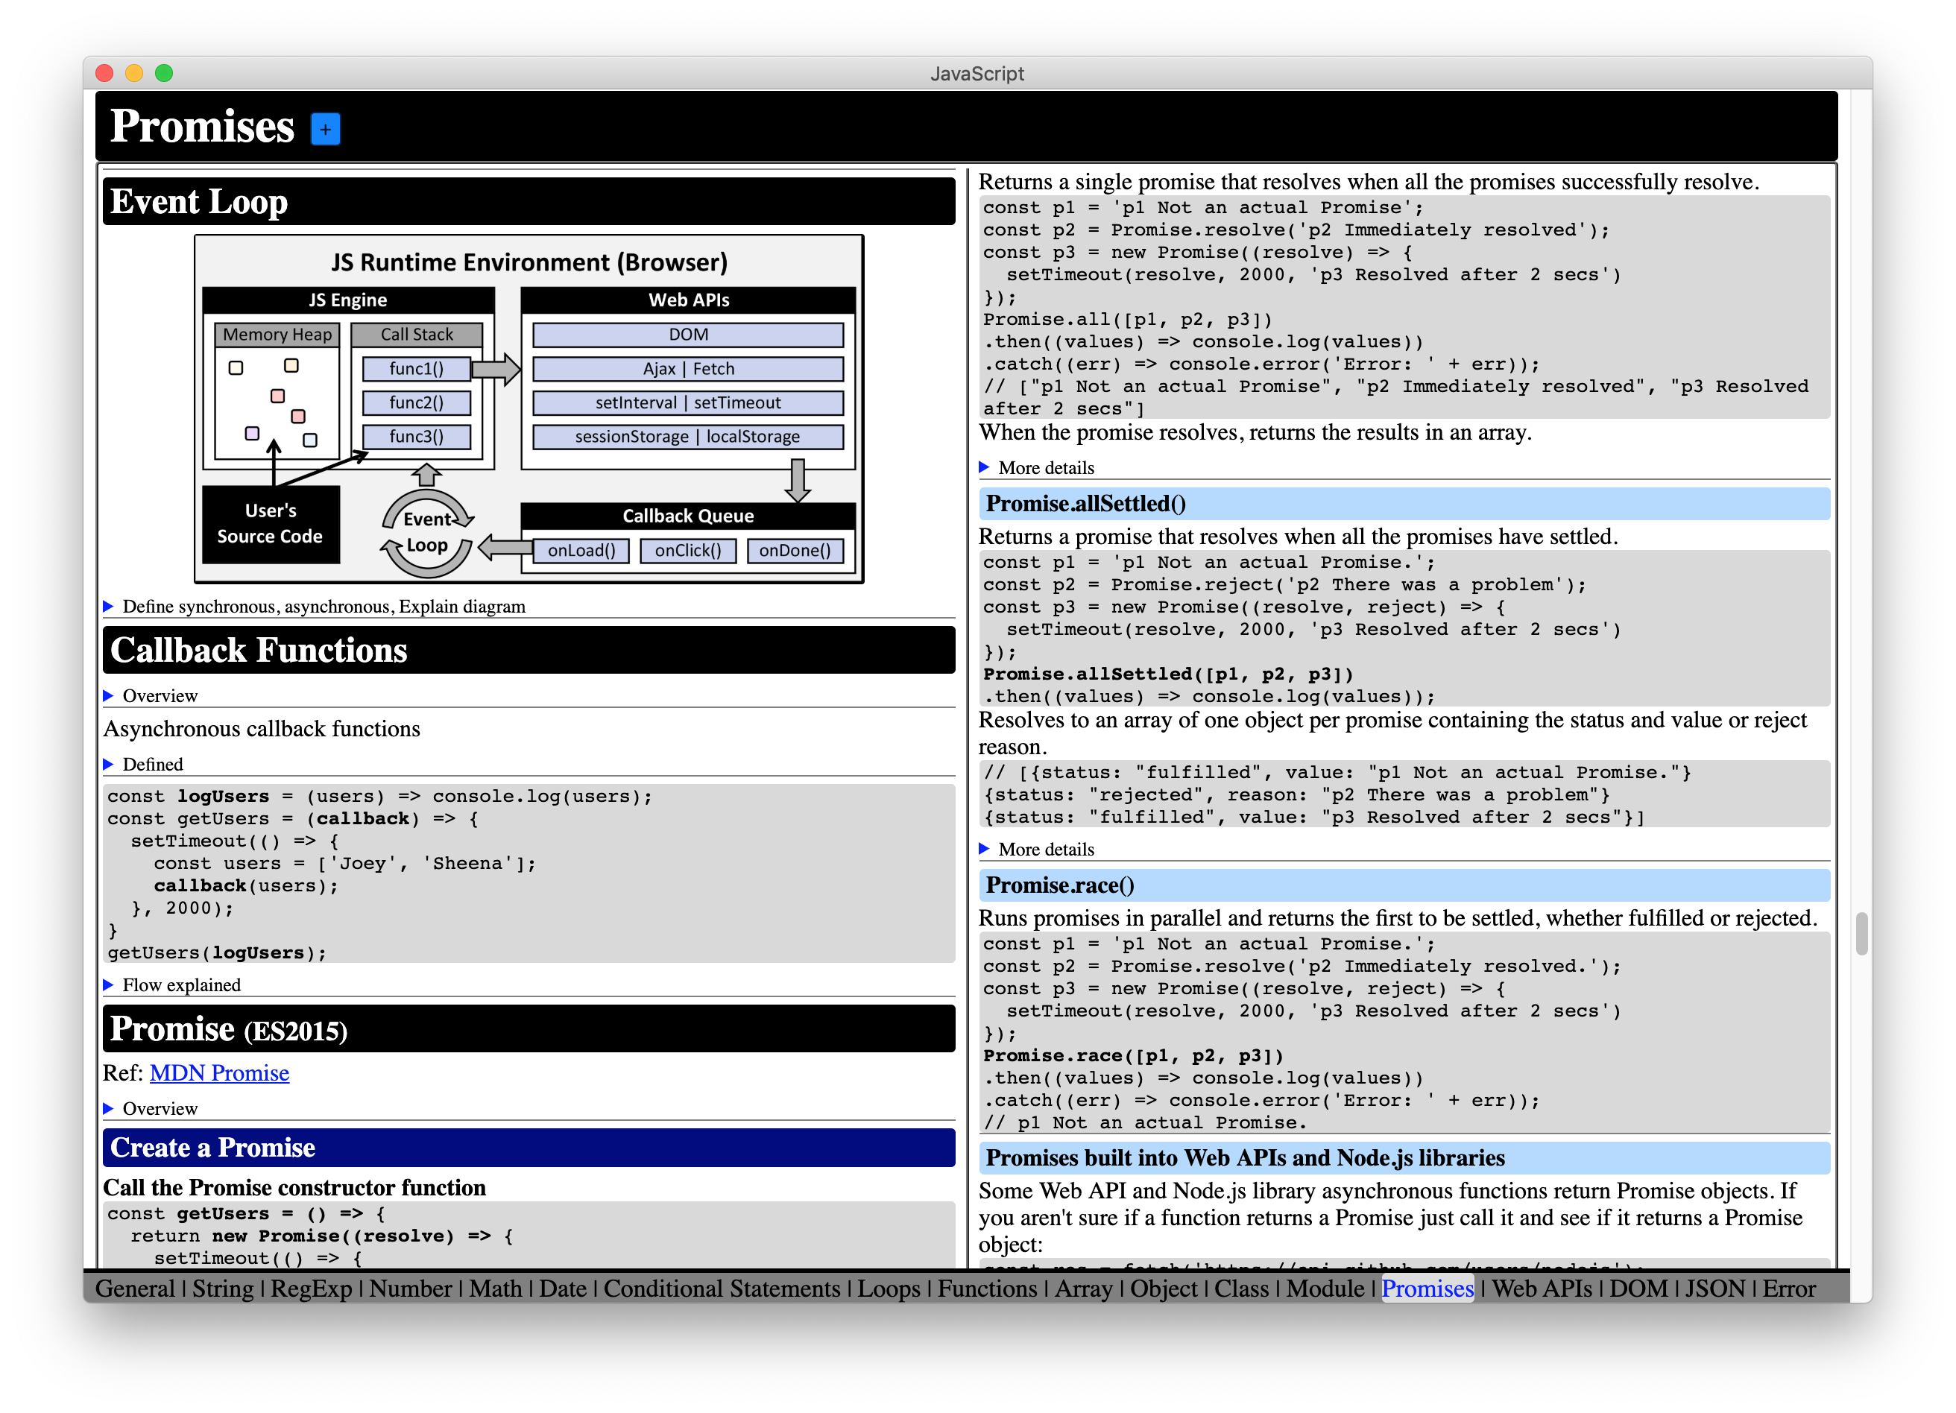Select the Math section

point(496,1288)
